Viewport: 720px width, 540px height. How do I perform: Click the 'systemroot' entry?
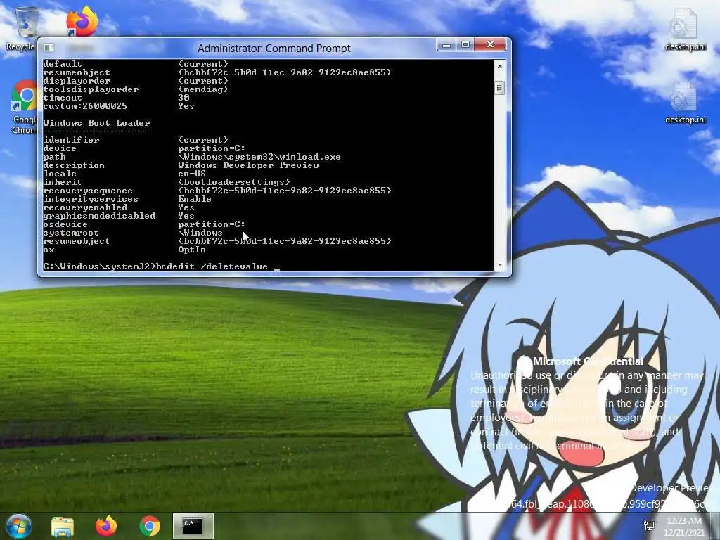pyautogui.click(x=71, y=233)
